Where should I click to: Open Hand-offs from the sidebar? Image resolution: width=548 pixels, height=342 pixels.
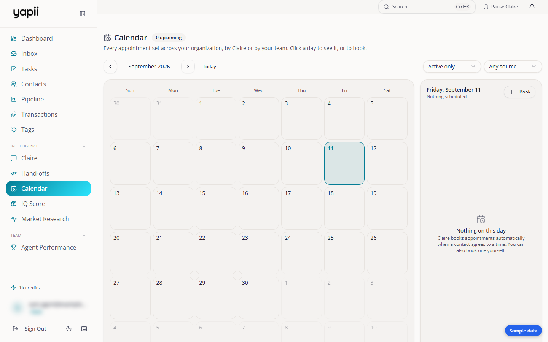48,173
